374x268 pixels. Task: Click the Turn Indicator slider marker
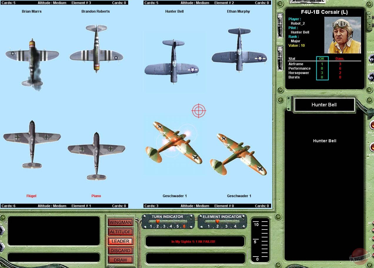tap(158, 221)
